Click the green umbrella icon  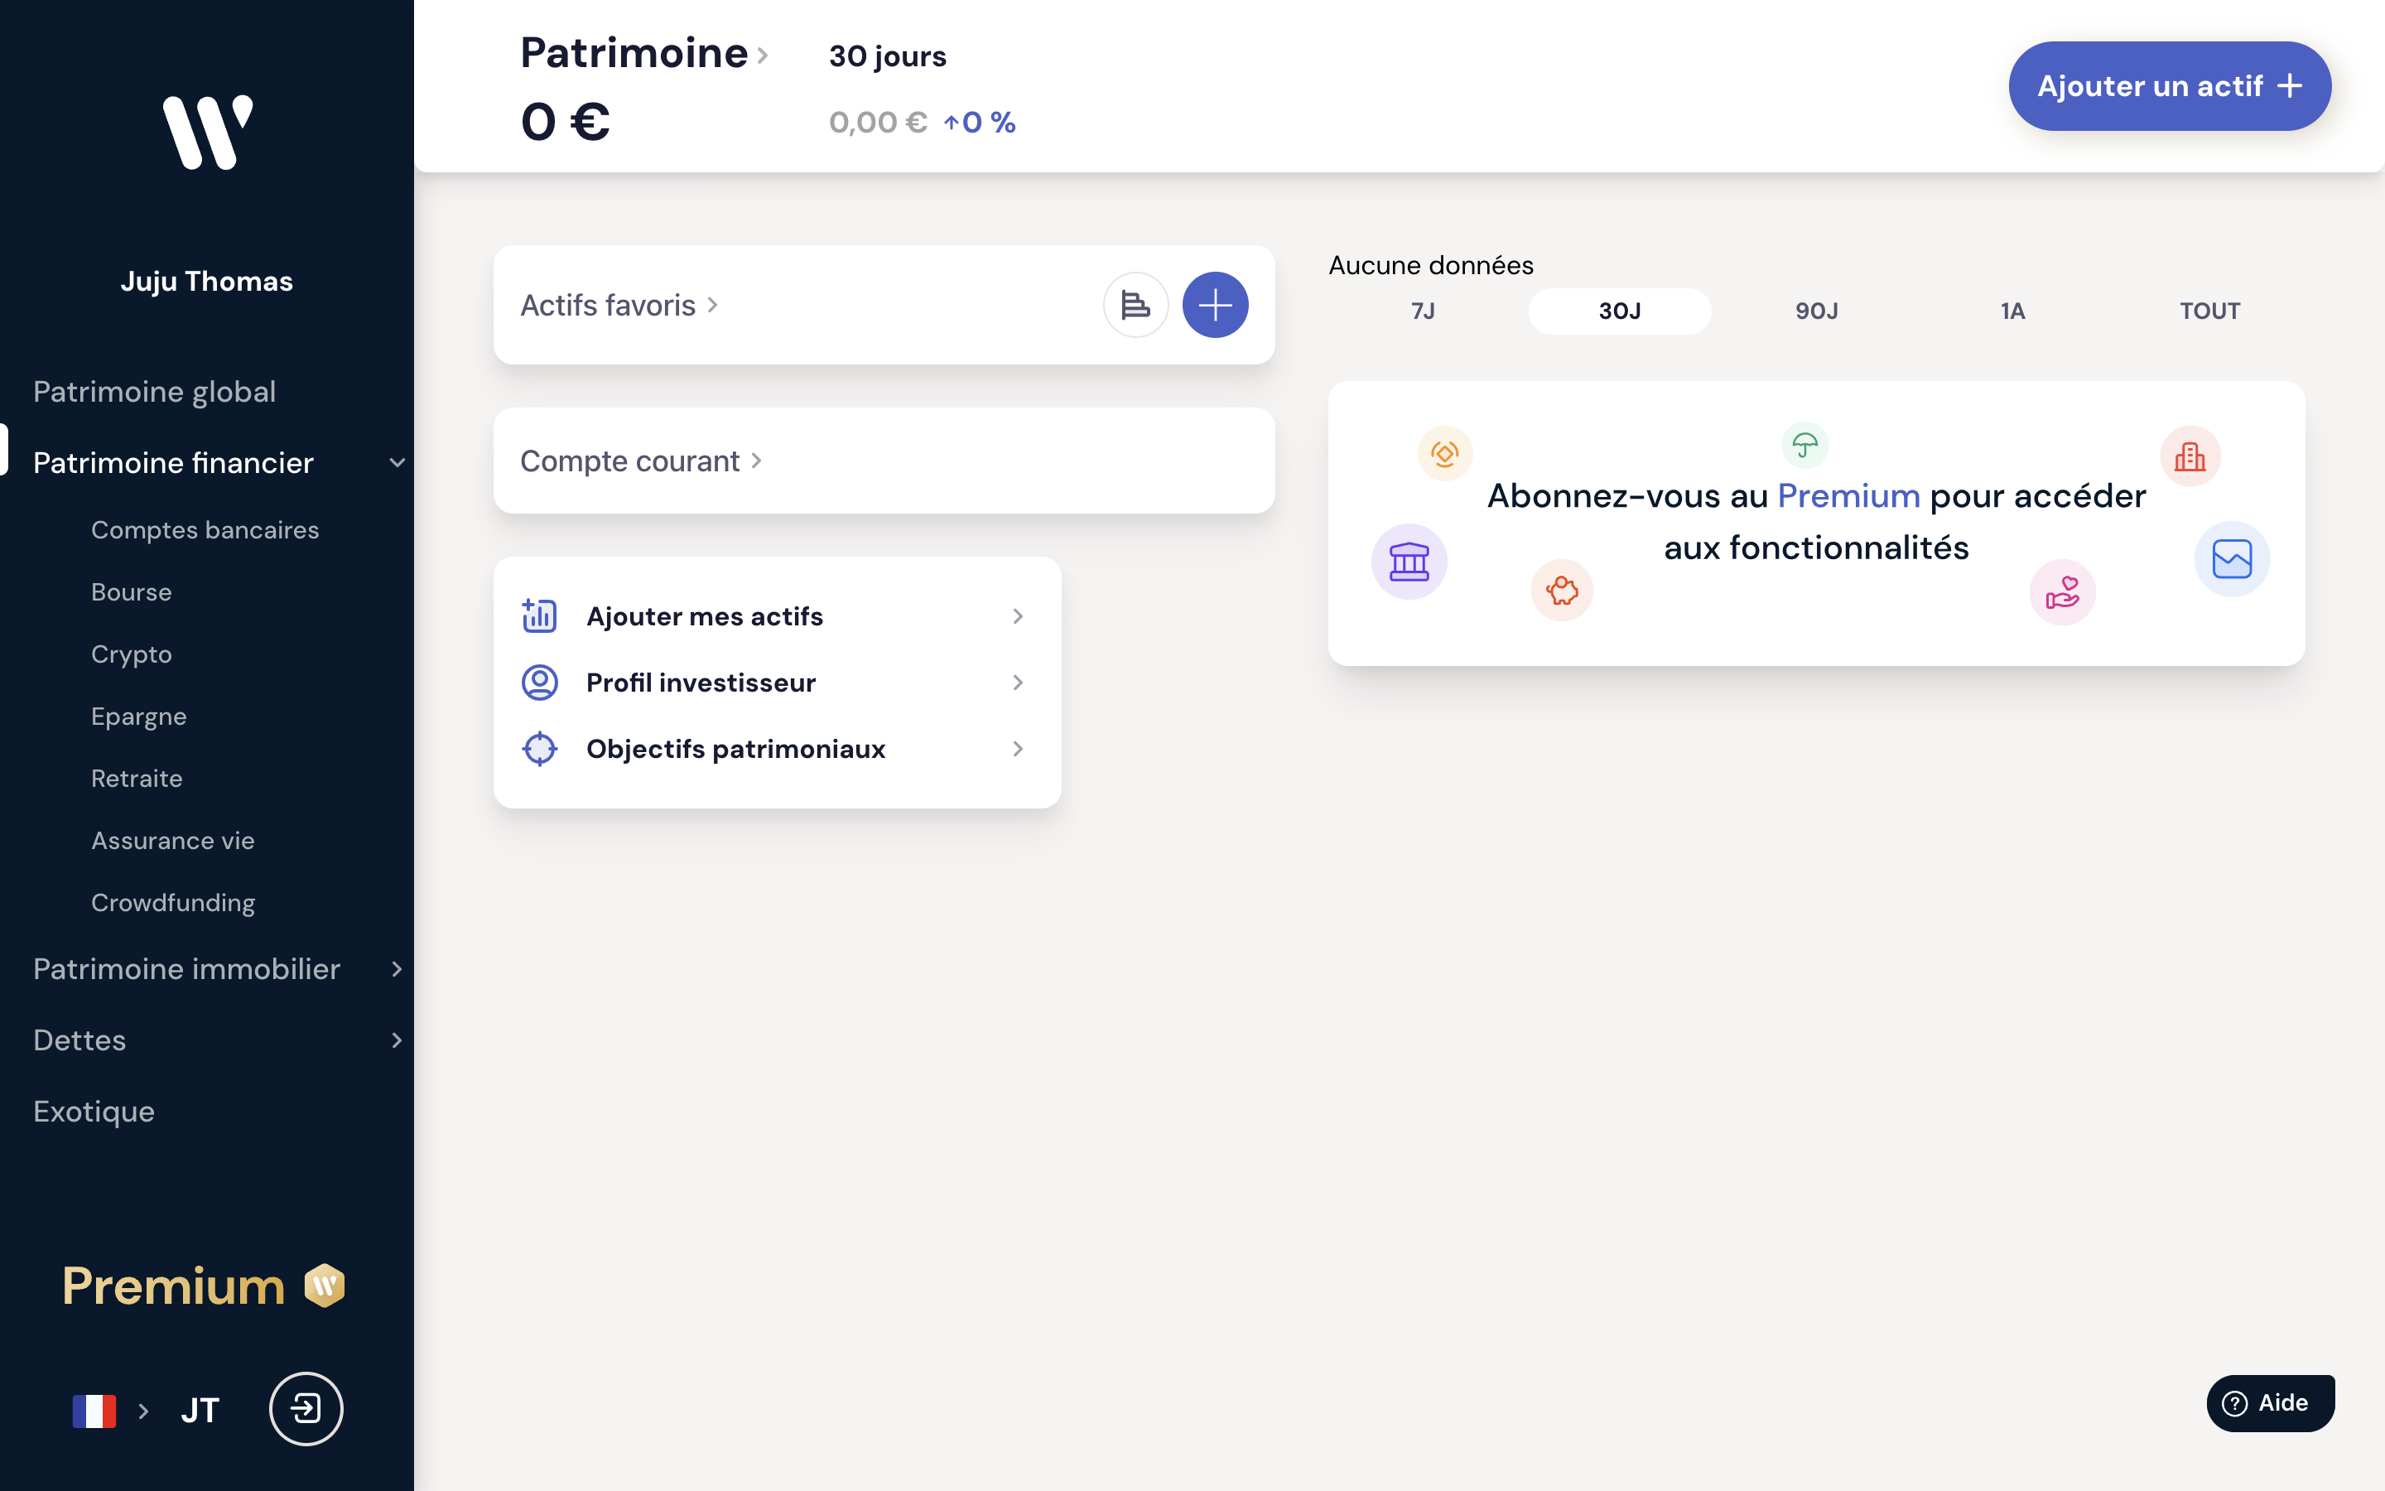1804,446
